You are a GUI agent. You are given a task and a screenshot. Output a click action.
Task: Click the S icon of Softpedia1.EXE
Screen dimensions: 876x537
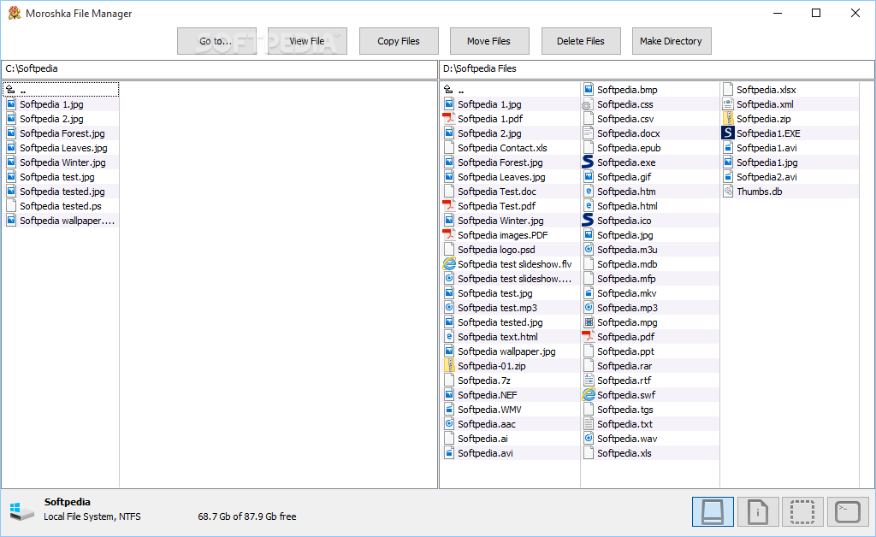727,133
